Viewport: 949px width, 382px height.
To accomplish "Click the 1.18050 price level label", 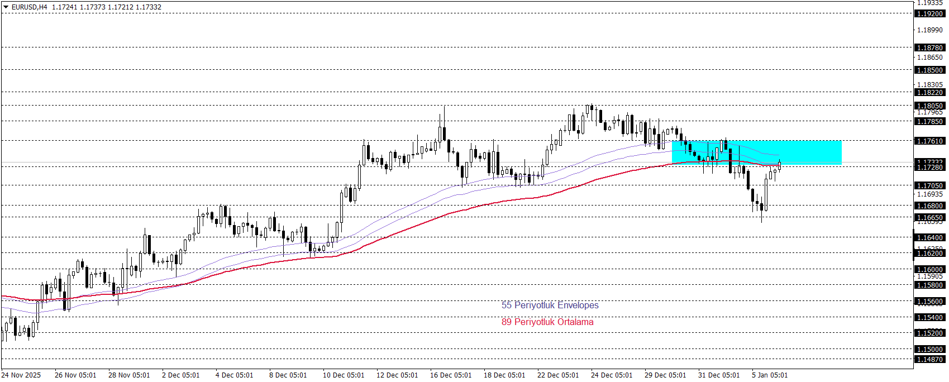I will coord(930,106).
